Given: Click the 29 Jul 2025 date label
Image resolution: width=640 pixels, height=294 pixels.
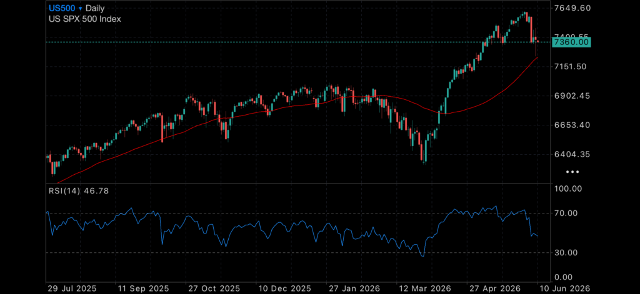Looking at the screenshot, I should pyautogui.click(x=72, y=289).
